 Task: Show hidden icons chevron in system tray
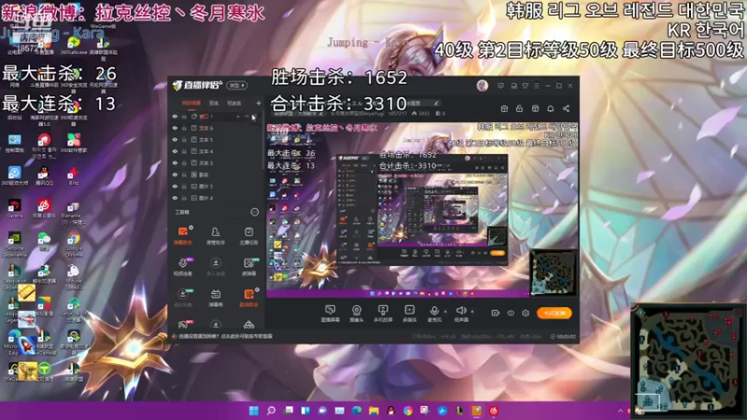(x=620, y=411)
